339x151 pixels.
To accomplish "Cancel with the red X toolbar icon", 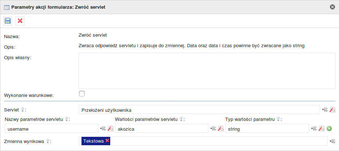I will (x=20, y=21).
